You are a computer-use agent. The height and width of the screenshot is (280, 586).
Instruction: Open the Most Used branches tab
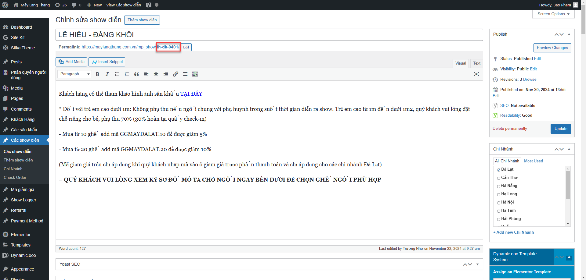(533, 161)
